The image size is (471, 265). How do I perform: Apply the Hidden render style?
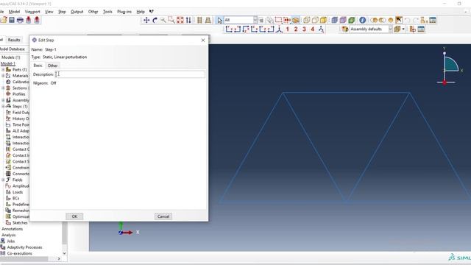[x=315, y=20]
